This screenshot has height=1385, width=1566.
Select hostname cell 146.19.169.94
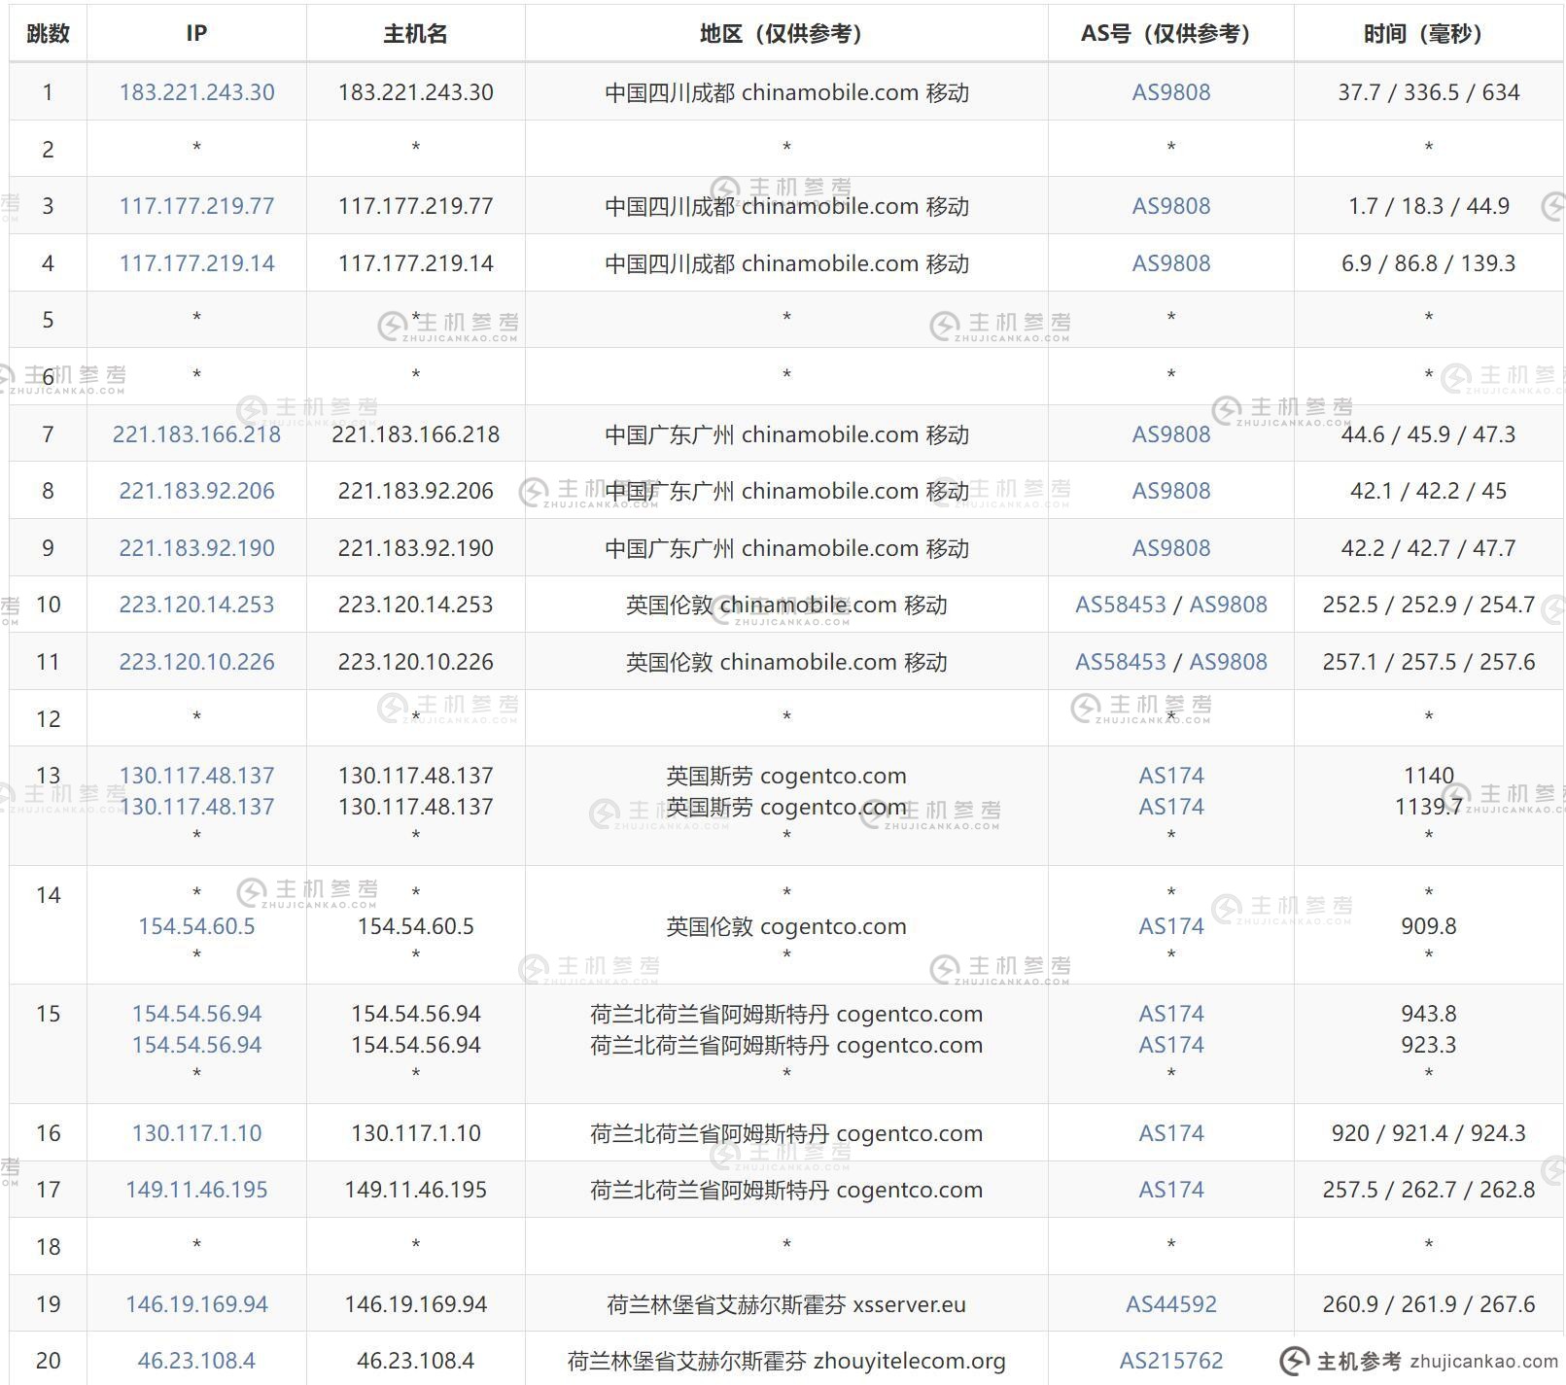pos(415,1304)
